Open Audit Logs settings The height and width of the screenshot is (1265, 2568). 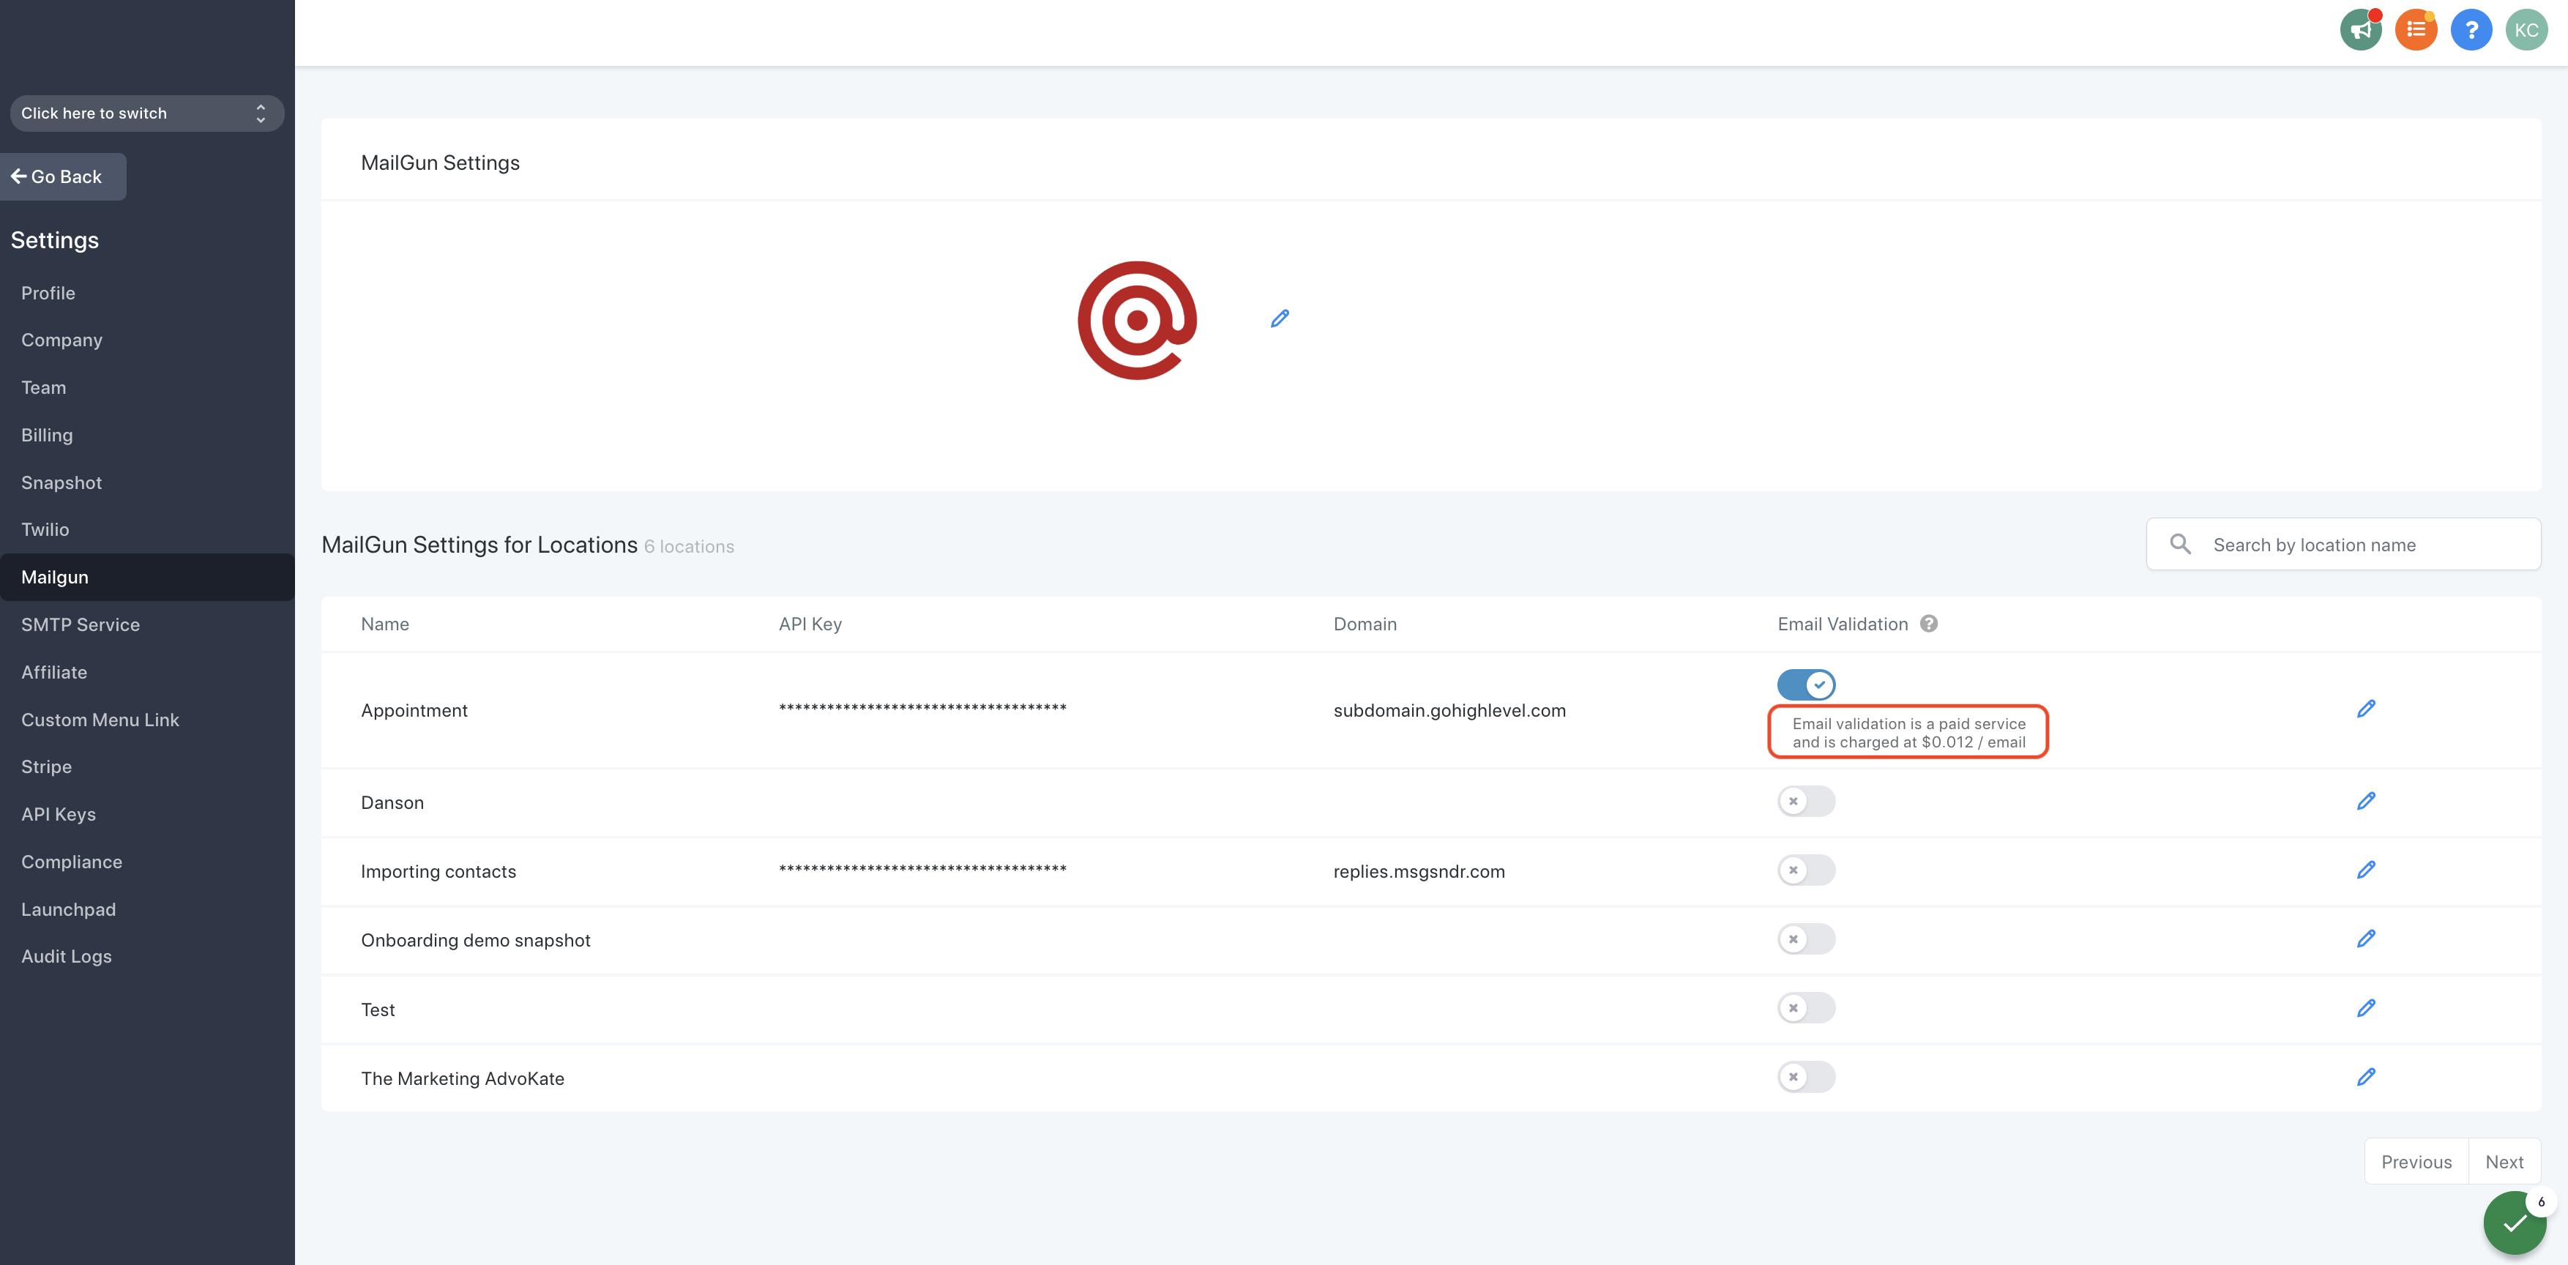click(x=67, y=956)
